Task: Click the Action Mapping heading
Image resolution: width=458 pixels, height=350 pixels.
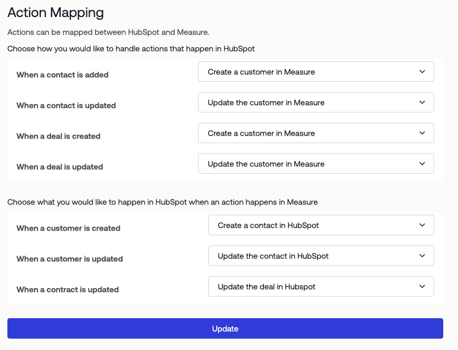Action: (x=56, y=13)
